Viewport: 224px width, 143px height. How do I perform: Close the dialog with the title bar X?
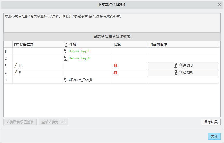pyautogui.click(x=219, y=5)
